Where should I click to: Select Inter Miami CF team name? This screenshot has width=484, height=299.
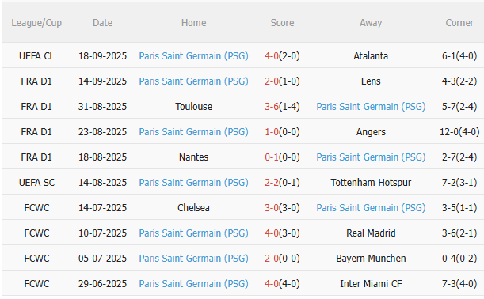pos(371,283)
